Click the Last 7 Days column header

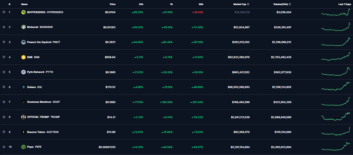coord(344,4)
